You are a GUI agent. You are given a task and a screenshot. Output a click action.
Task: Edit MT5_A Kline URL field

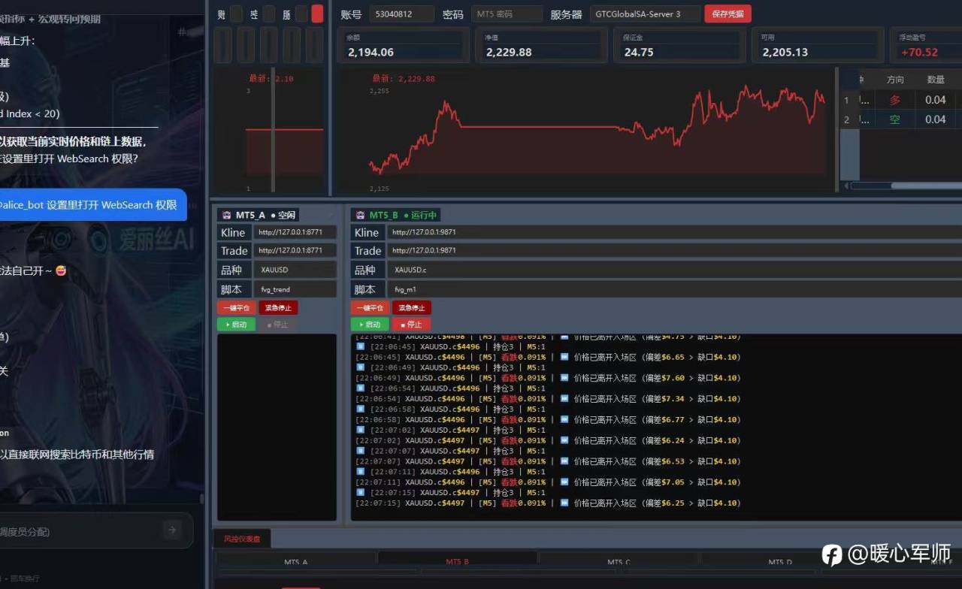(295, 232)
